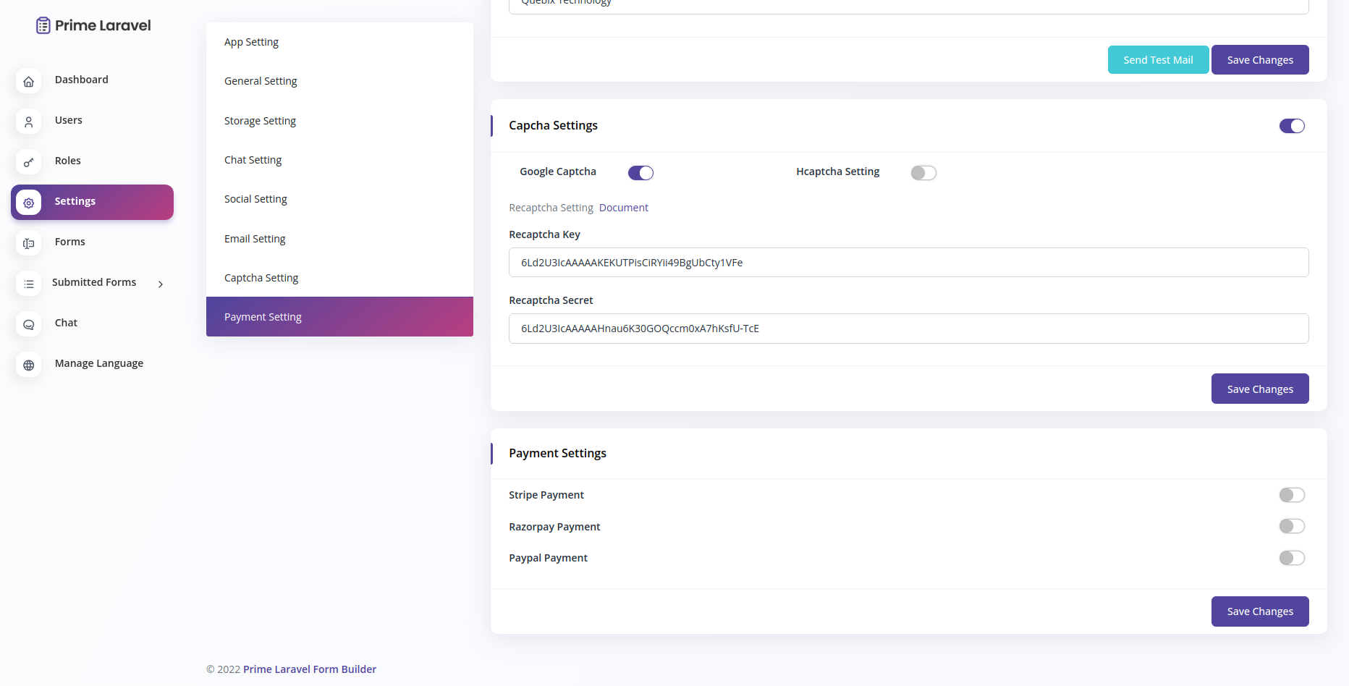Turn off the Google Captcha toggle
Screen dimensions: 1349x686
[640, 172]
